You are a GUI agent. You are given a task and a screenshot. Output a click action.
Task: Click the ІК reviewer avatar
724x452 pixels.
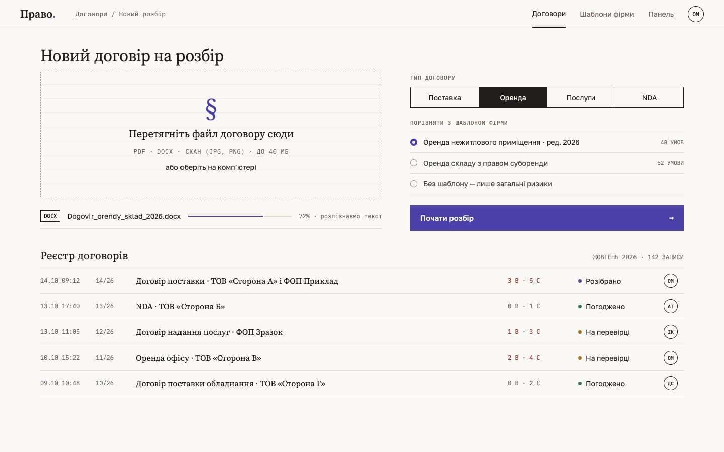point(671,332)
